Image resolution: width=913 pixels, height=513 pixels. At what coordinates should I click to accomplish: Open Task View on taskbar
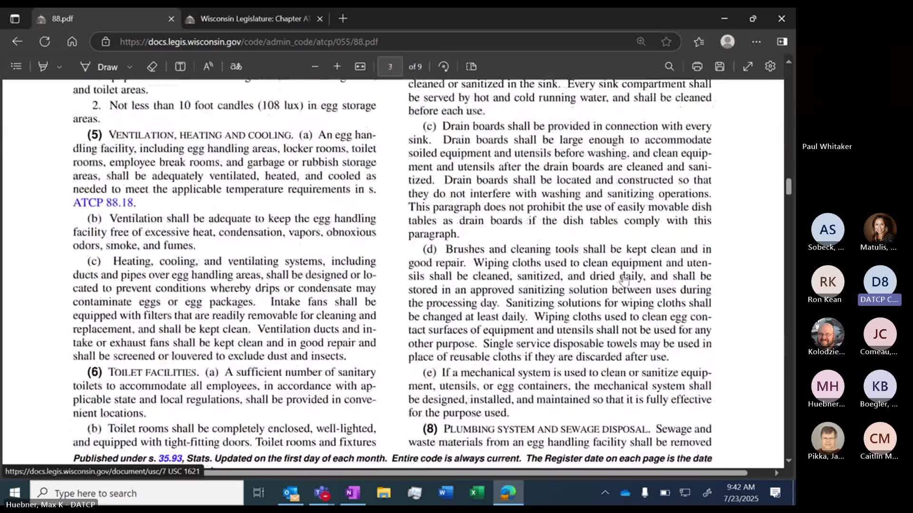pyautogui.click(x=258, y=493)
